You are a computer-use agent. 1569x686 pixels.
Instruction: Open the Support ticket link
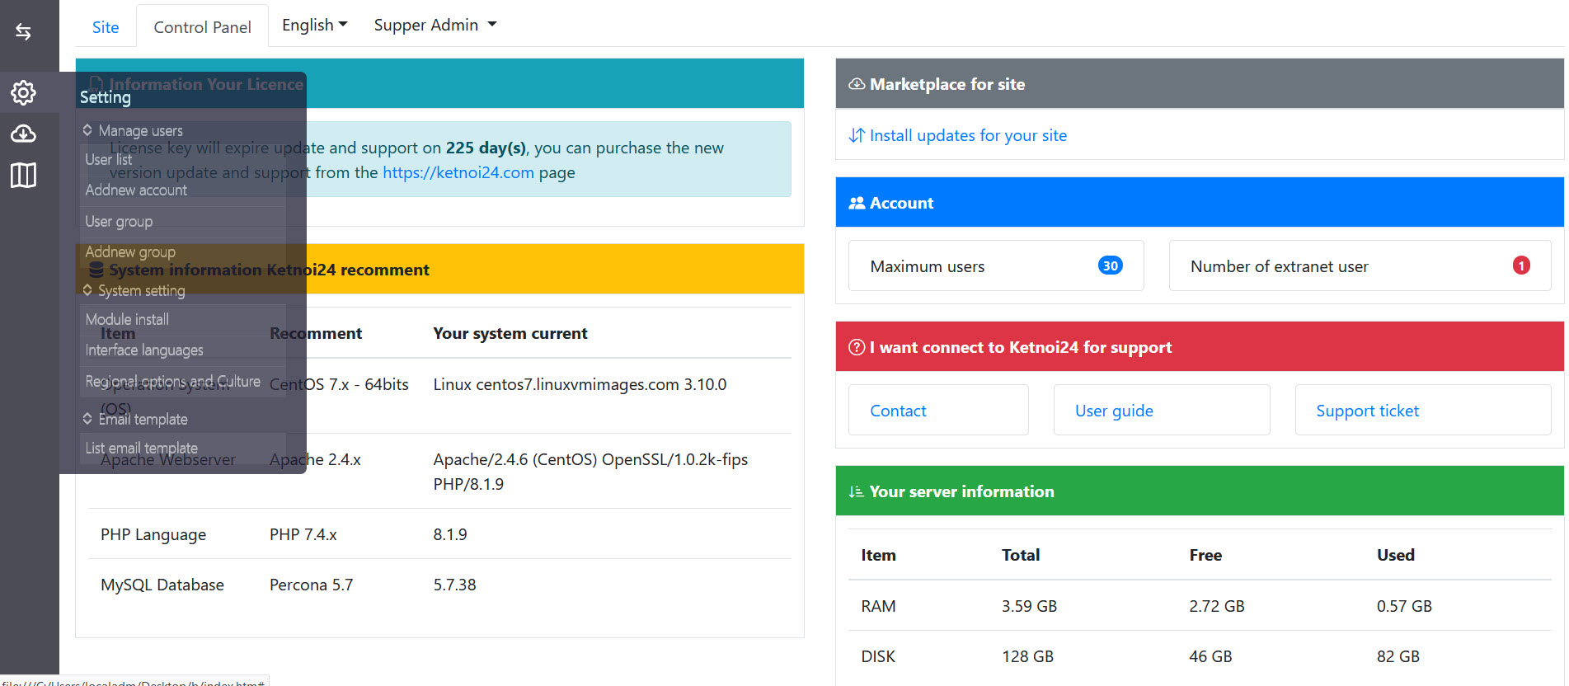point(1367,411)
